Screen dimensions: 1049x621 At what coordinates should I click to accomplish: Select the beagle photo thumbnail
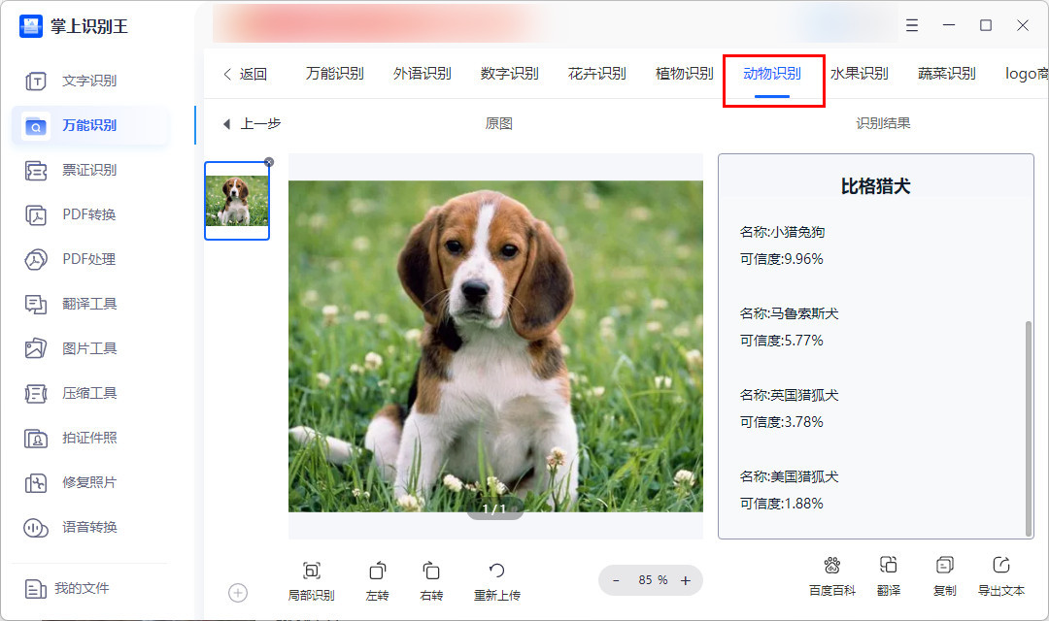(x=237, y=199)
